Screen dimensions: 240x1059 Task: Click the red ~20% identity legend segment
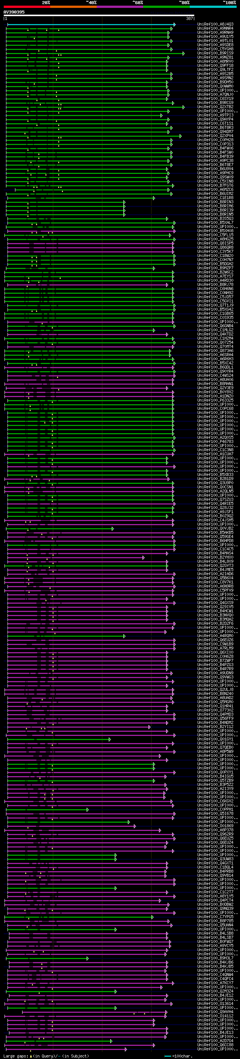point(27,7)
